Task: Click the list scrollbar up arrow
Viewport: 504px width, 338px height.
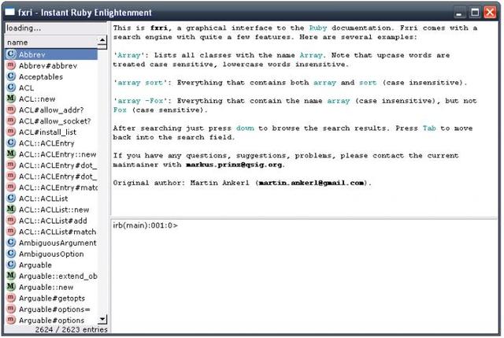Action: 102,40
